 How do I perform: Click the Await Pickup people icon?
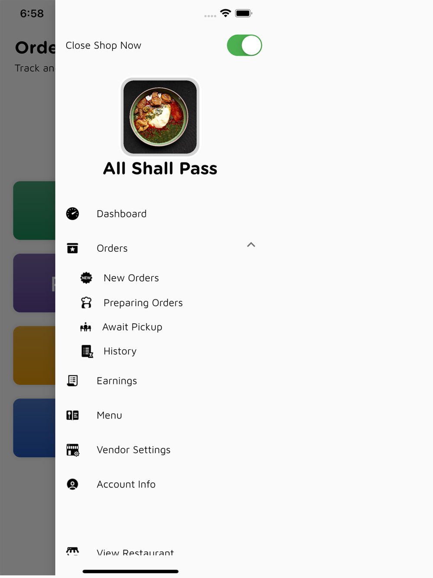(86, 327)
